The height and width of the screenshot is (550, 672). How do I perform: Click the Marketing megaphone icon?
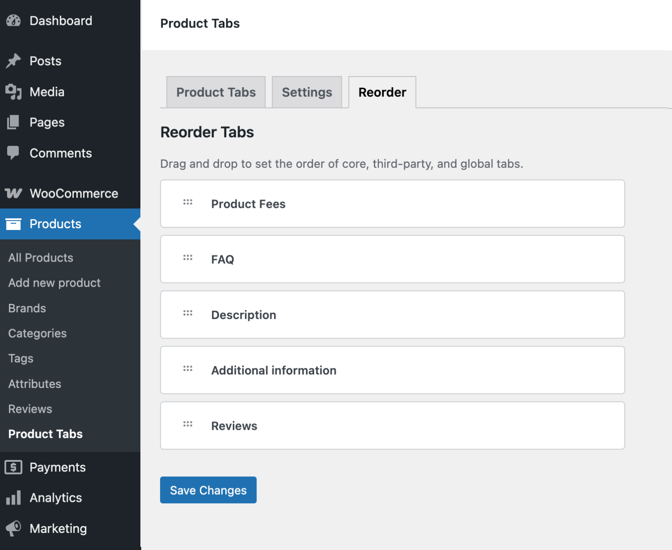pos(13,528)
